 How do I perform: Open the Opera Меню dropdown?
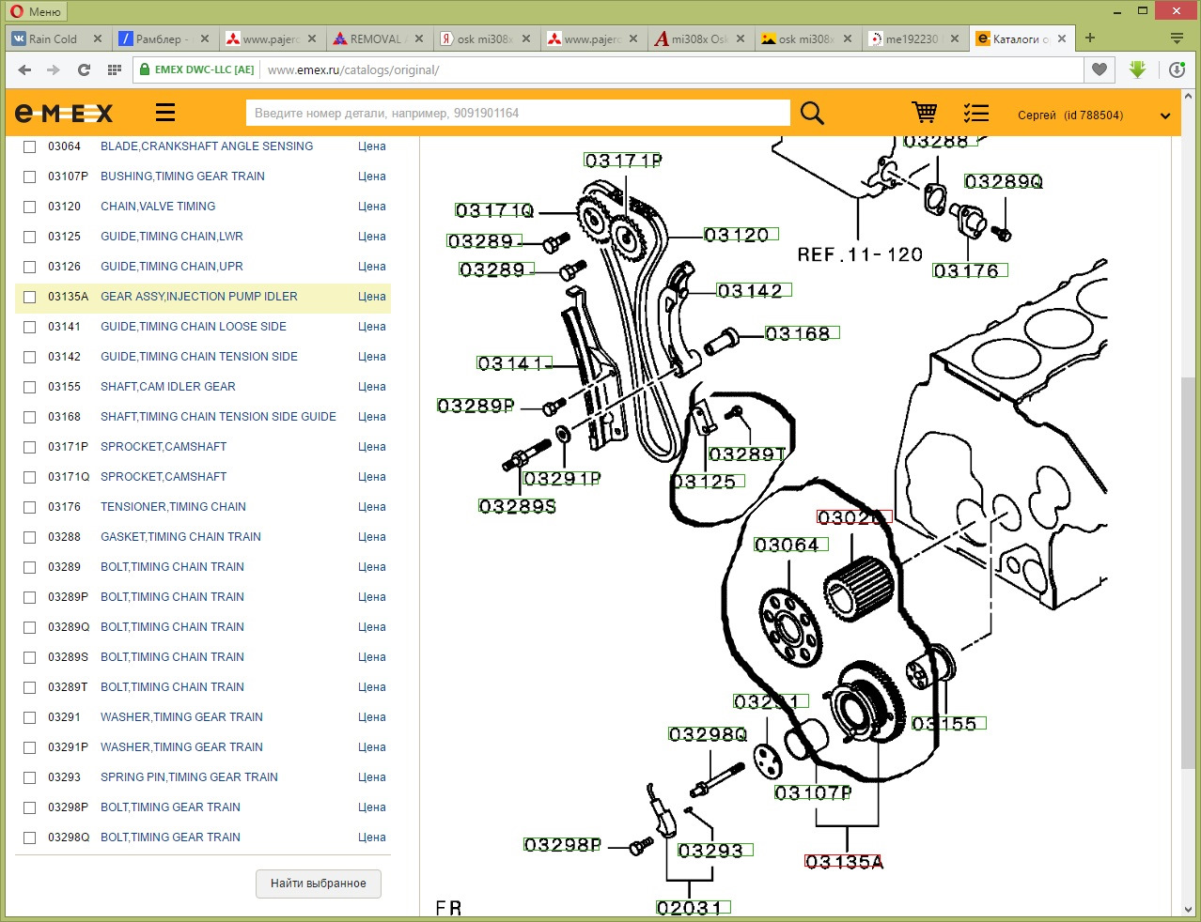(x=36, y=11)
